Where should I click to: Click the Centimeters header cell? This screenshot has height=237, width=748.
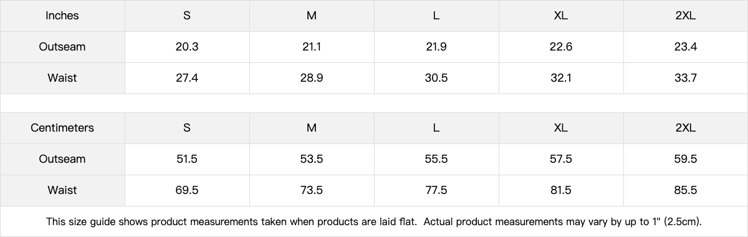[x=62, y=128]
